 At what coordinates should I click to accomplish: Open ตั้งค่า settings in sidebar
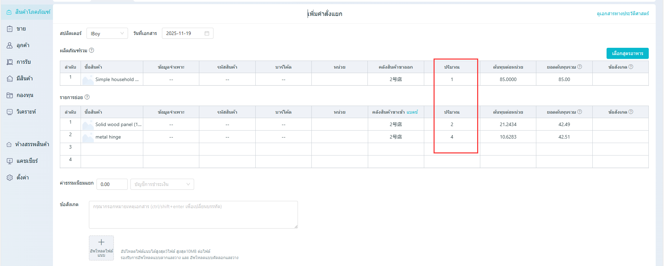(22, 178)
